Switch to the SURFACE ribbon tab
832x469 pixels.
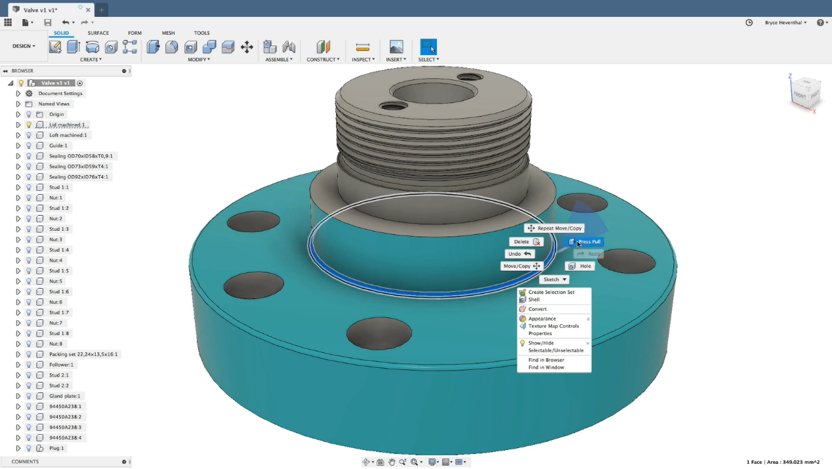click(x=98, y=33)
